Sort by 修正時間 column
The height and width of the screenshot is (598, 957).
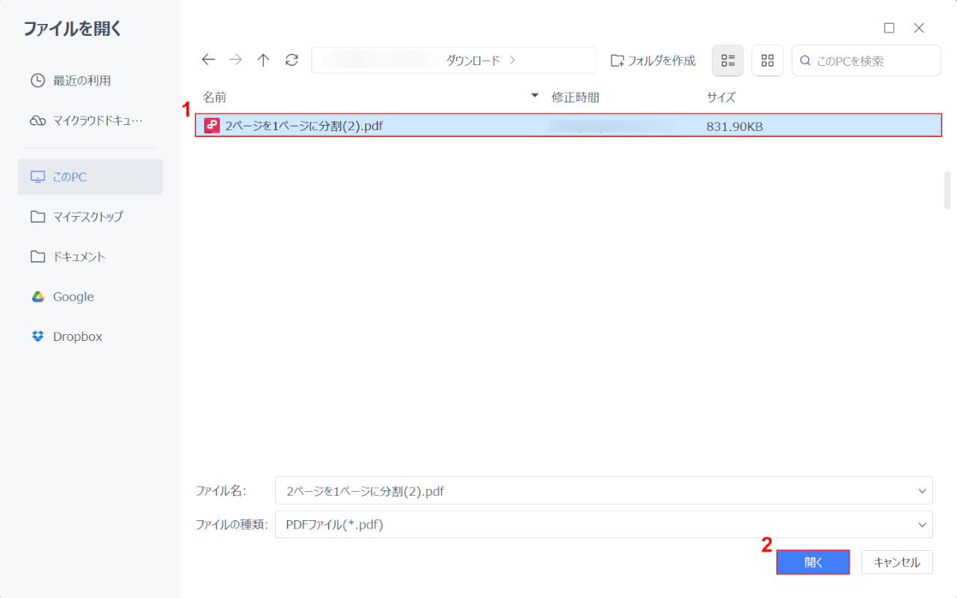click(x=576, y=97)
